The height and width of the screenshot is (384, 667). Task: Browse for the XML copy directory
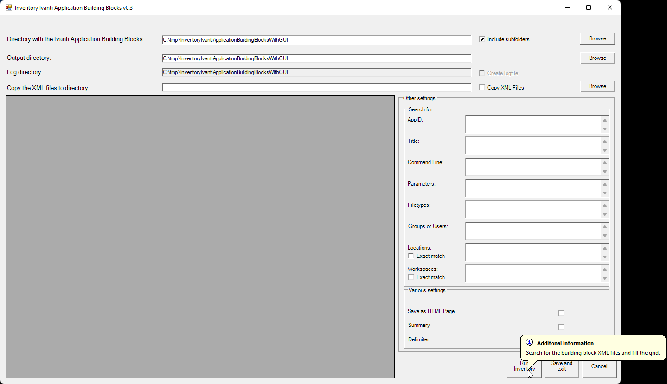597,86
